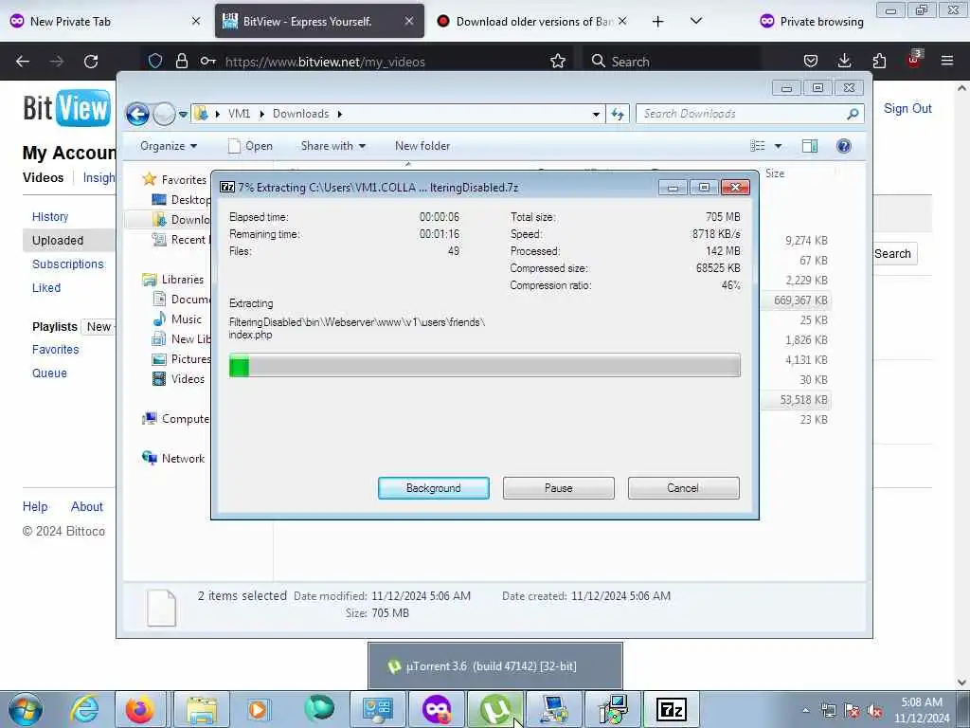Open the Share with menu
Screen dimensions: 970x728
tap(332, 146)
